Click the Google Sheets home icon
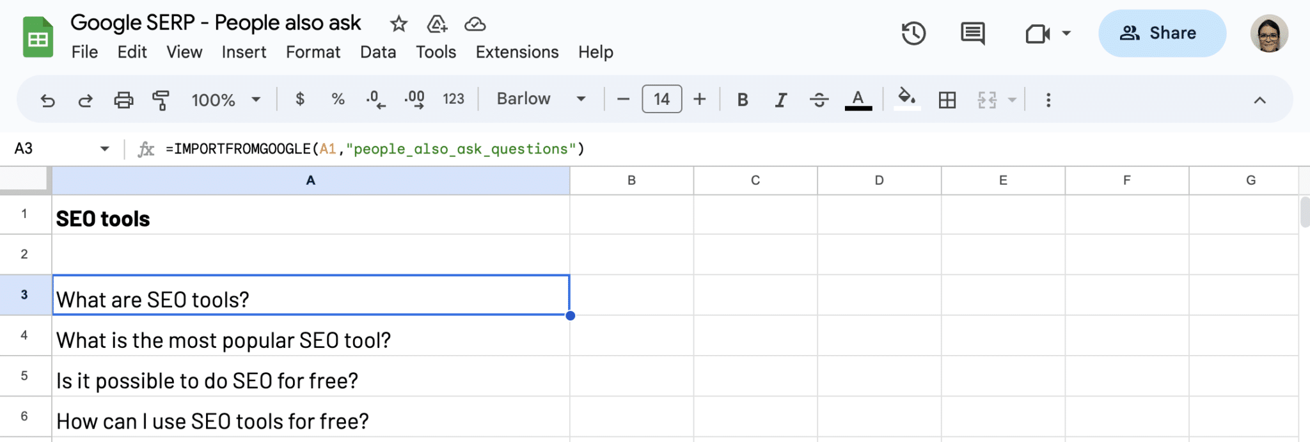 tap(38, 37)
